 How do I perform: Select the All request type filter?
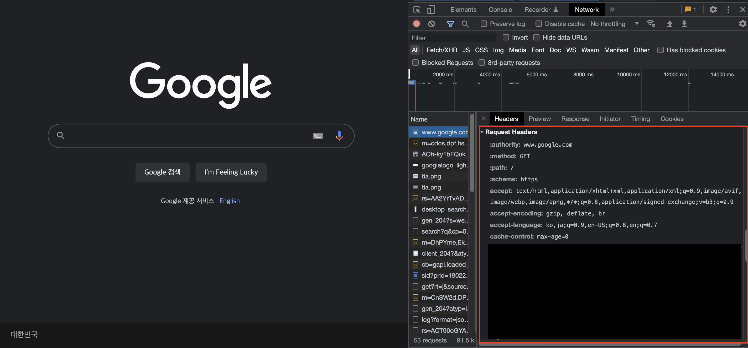(415, 50)
